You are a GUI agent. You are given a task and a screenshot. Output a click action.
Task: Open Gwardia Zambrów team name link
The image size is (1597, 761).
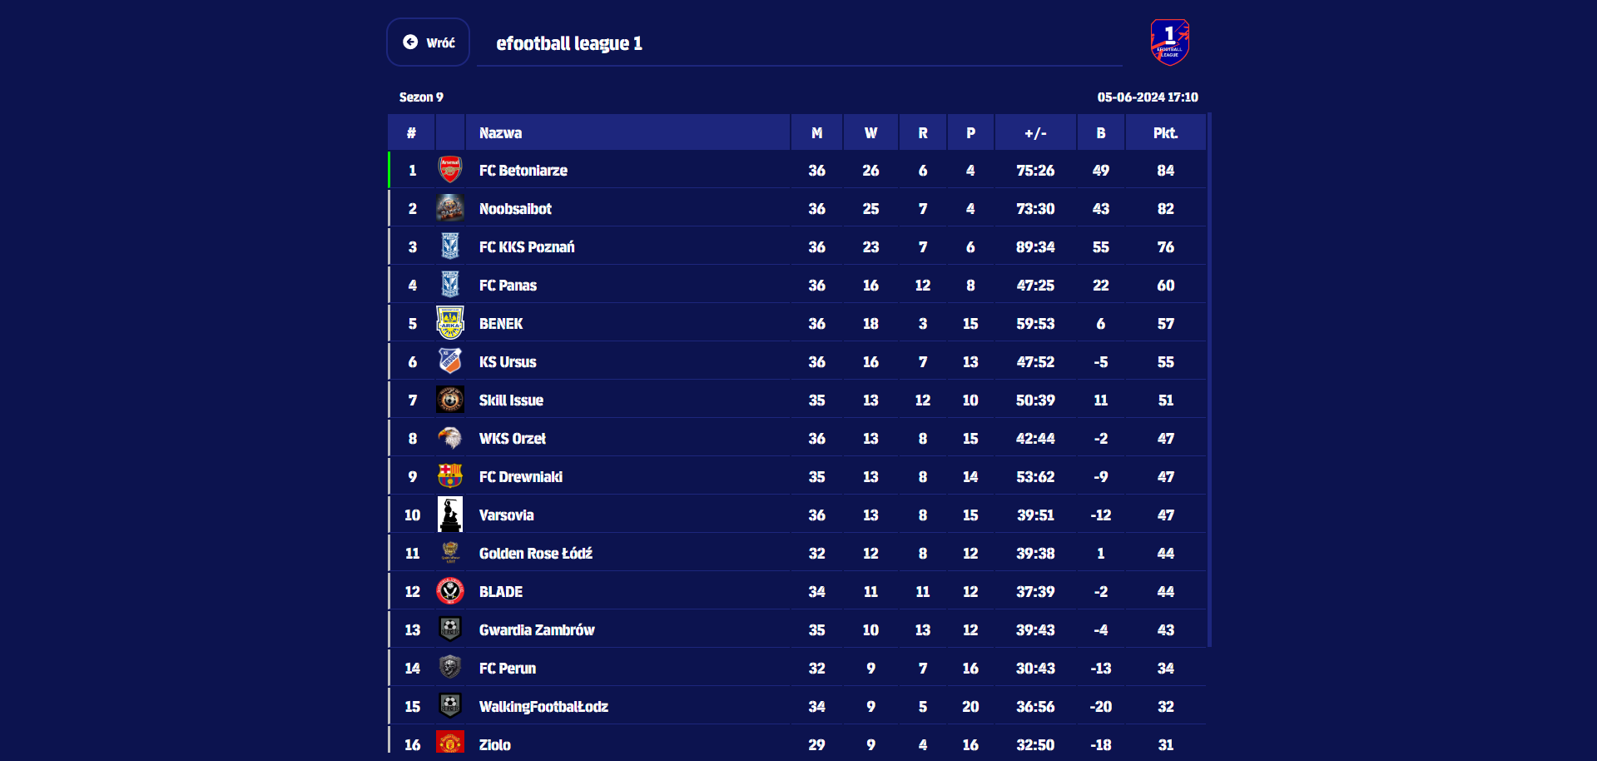[x=537, y=630]
